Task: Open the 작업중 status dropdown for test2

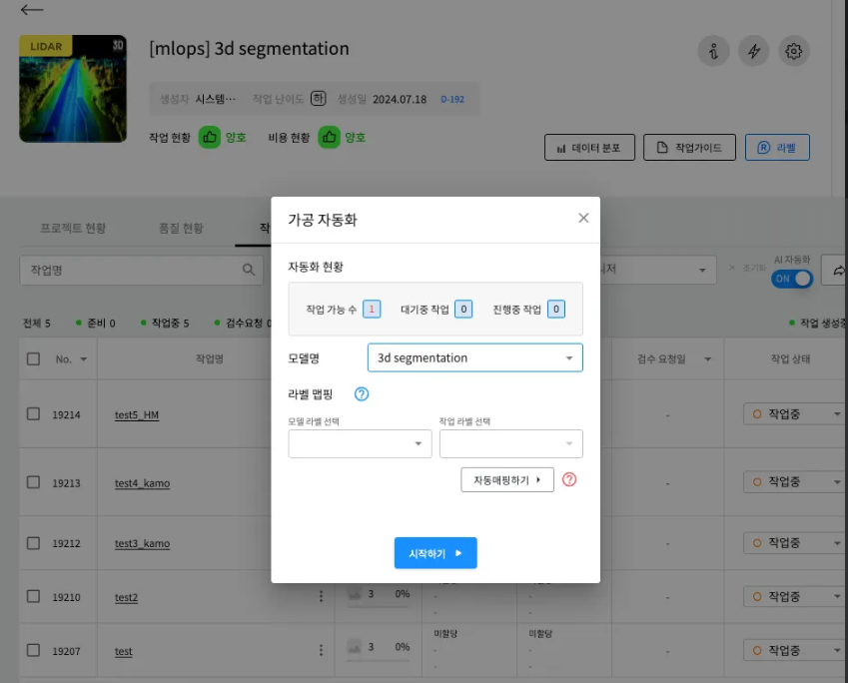Action: click(x=795, y=596)
